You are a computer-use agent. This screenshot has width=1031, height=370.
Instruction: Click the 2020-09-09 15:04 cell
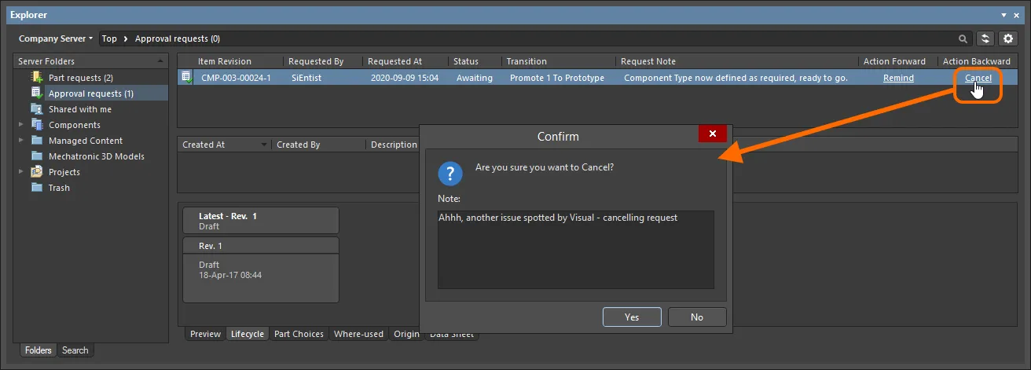click(405, 78)
